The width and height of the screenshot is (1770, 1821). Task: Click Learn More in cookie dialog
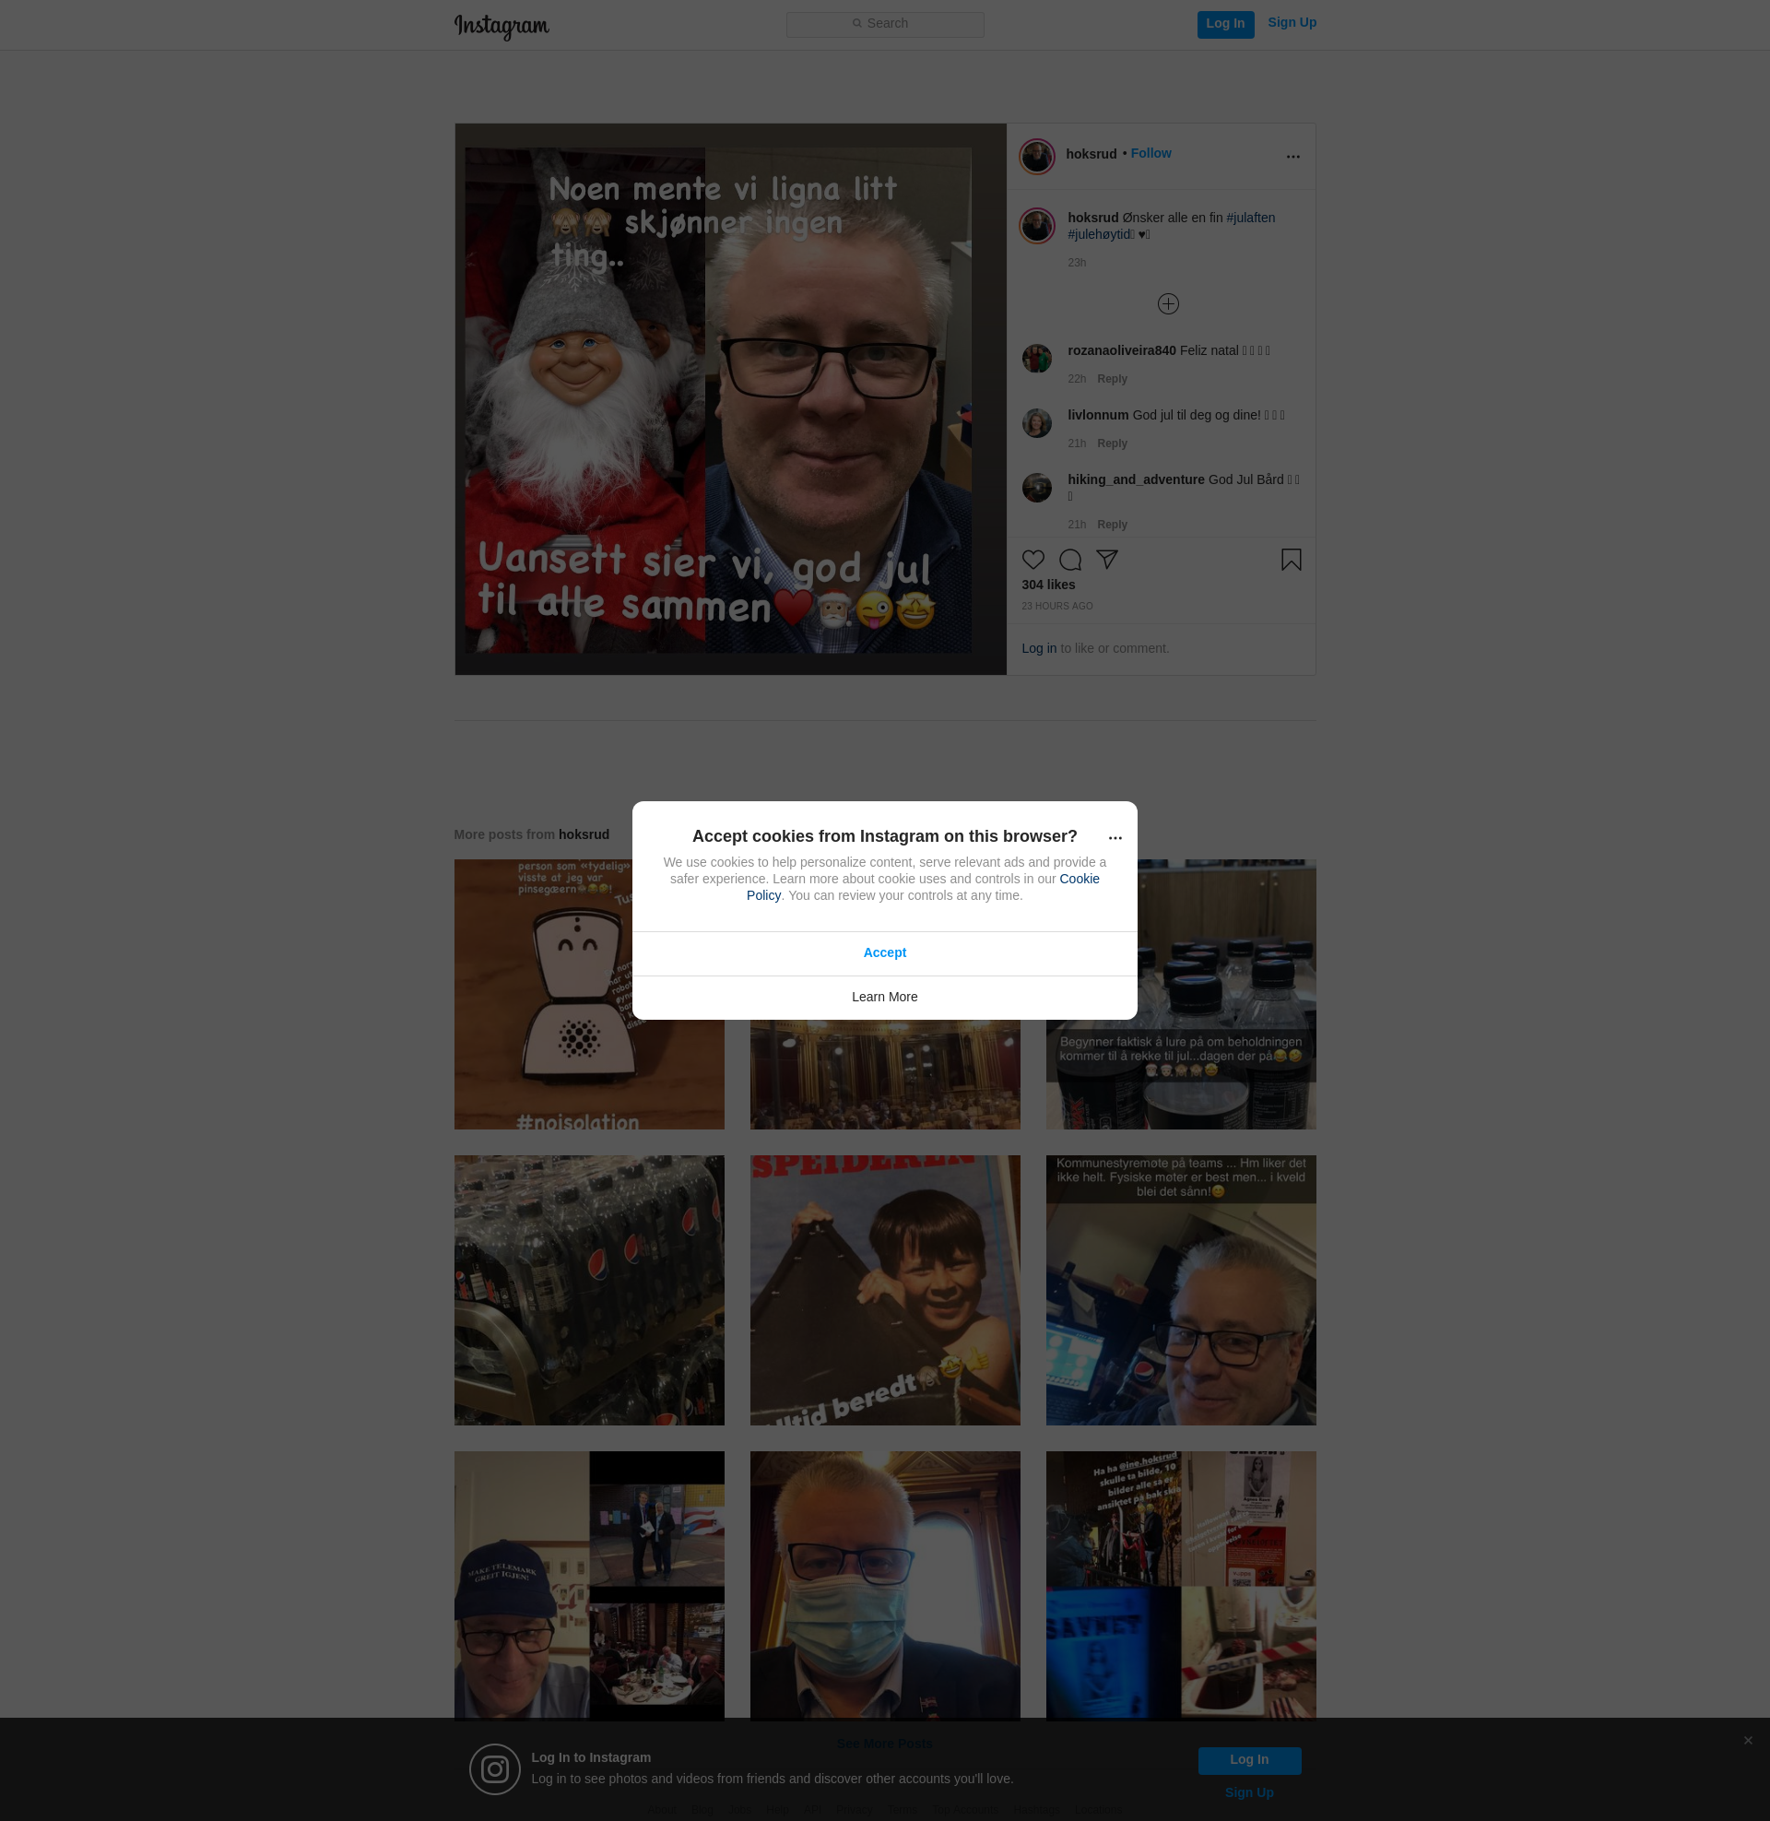point(884,997)
